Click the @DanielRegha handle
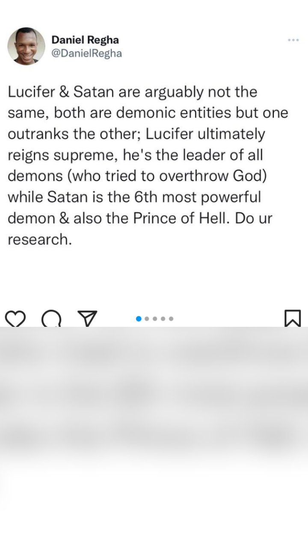The image size is (308, 549). (x=86, y=53)
